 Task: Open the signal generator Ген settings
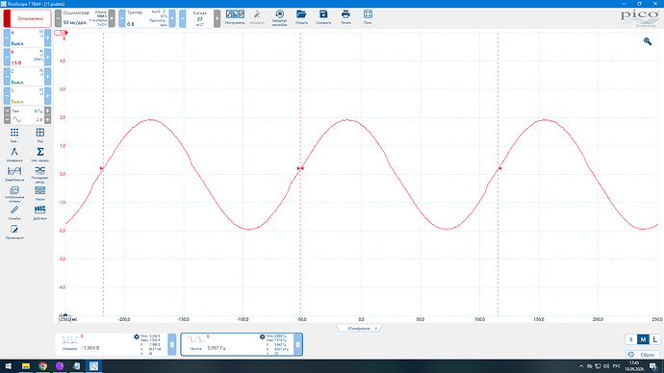tap(27, 115)
